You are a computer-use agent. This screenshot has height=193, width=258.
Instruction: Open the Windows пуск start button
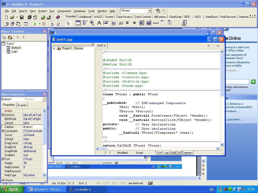(x=12, y=189)
